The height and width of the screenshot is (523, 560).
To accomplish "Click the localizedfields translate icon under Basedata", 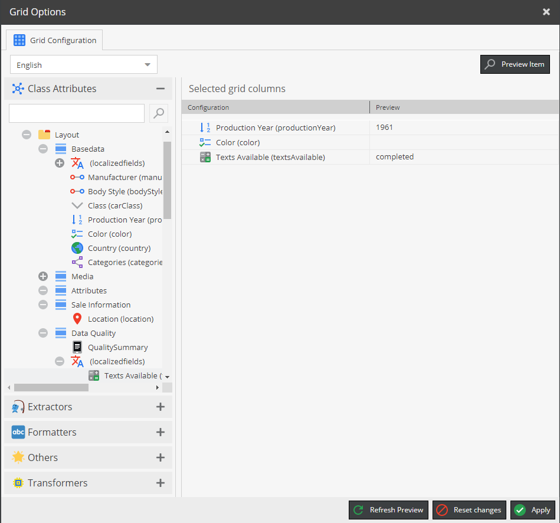I will coord(77,163).
